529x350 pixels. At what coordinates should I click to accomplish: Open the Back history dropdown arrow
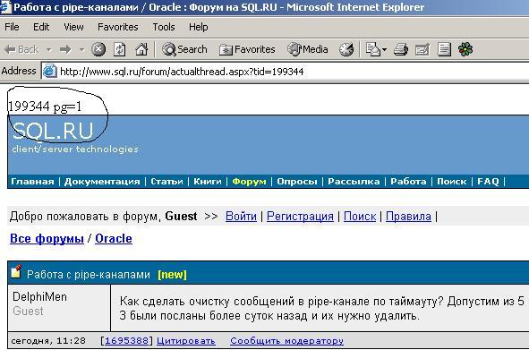coord(49,50)
